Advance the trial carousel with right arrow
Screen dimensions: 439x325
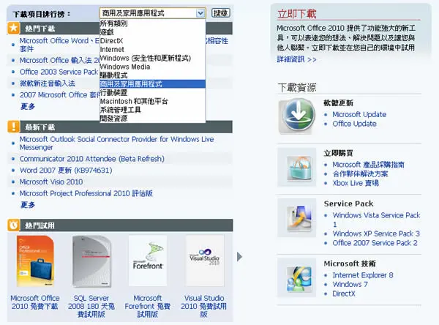click(239, 256)
